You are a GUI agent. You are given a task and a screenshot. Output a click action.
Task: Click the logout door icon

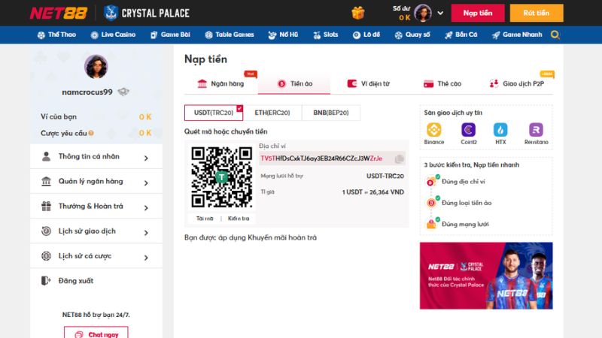(46, 281)
